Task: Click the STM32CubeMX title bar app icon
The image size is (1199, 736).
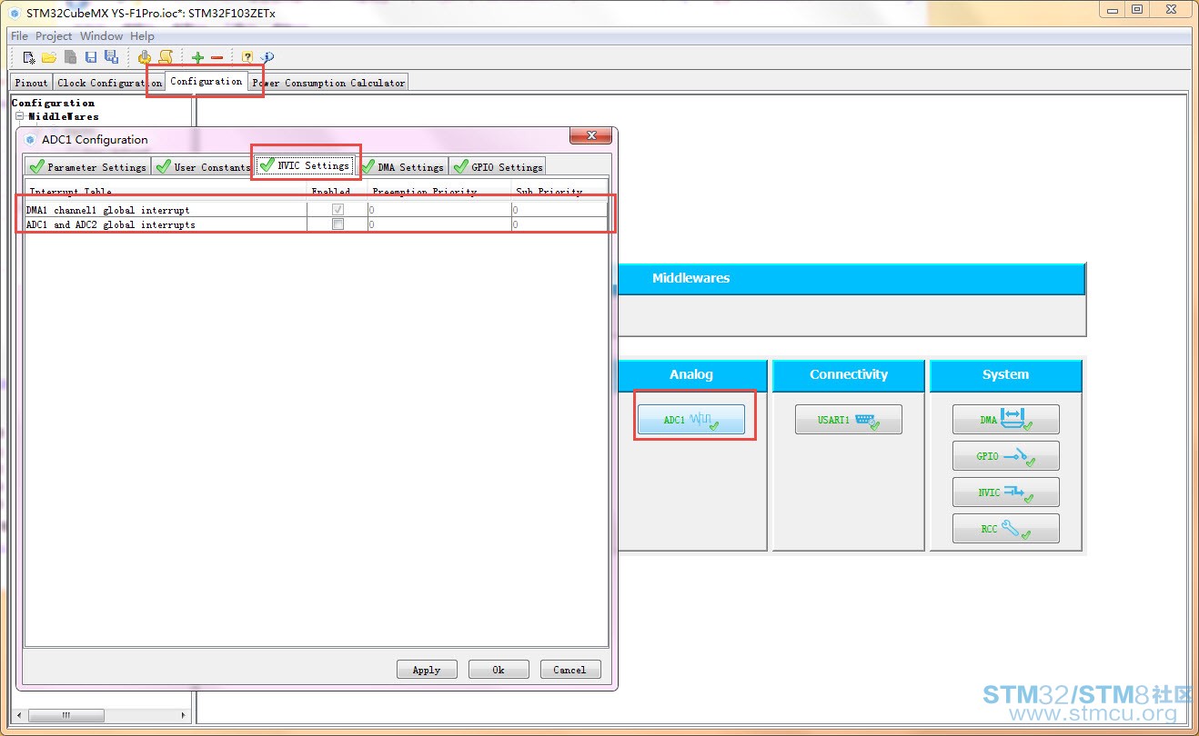Action: (x=15, y=14)
